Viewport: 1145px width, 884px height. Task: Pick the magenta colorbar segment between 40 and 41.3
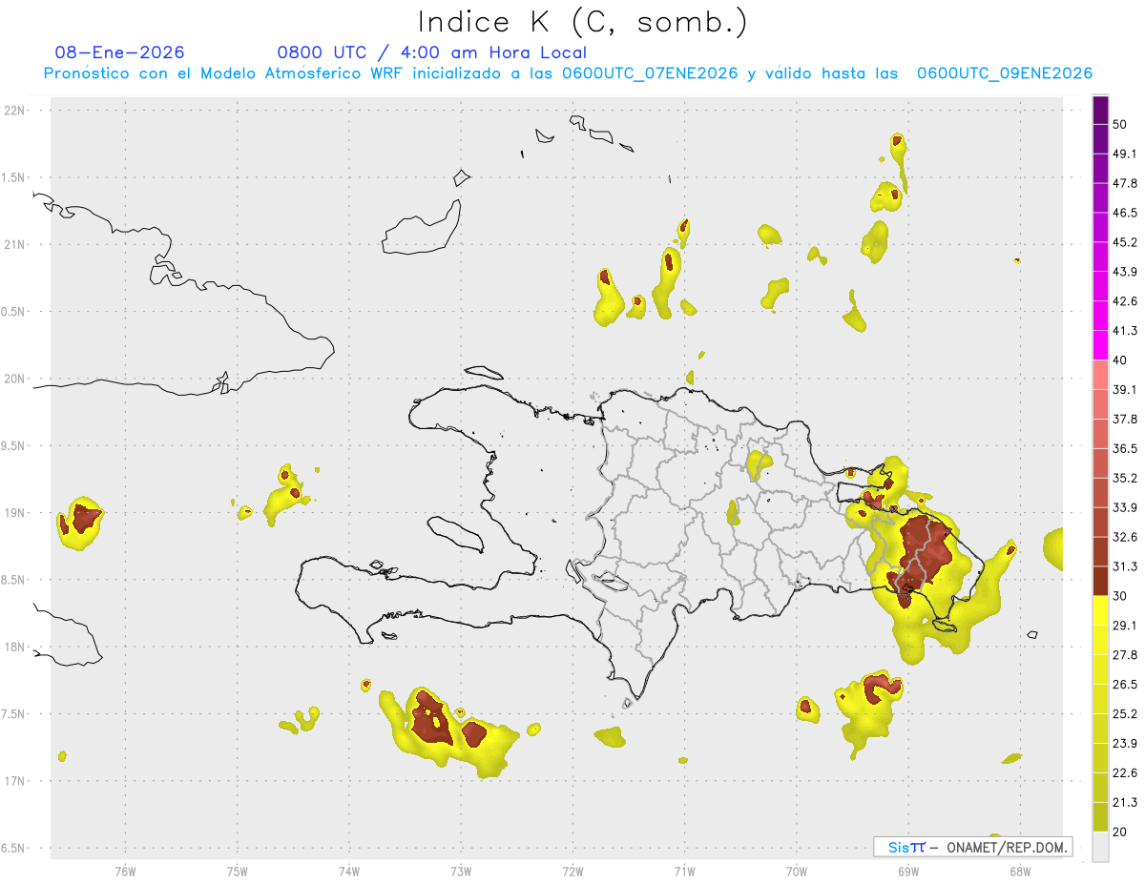point(1100,345)
